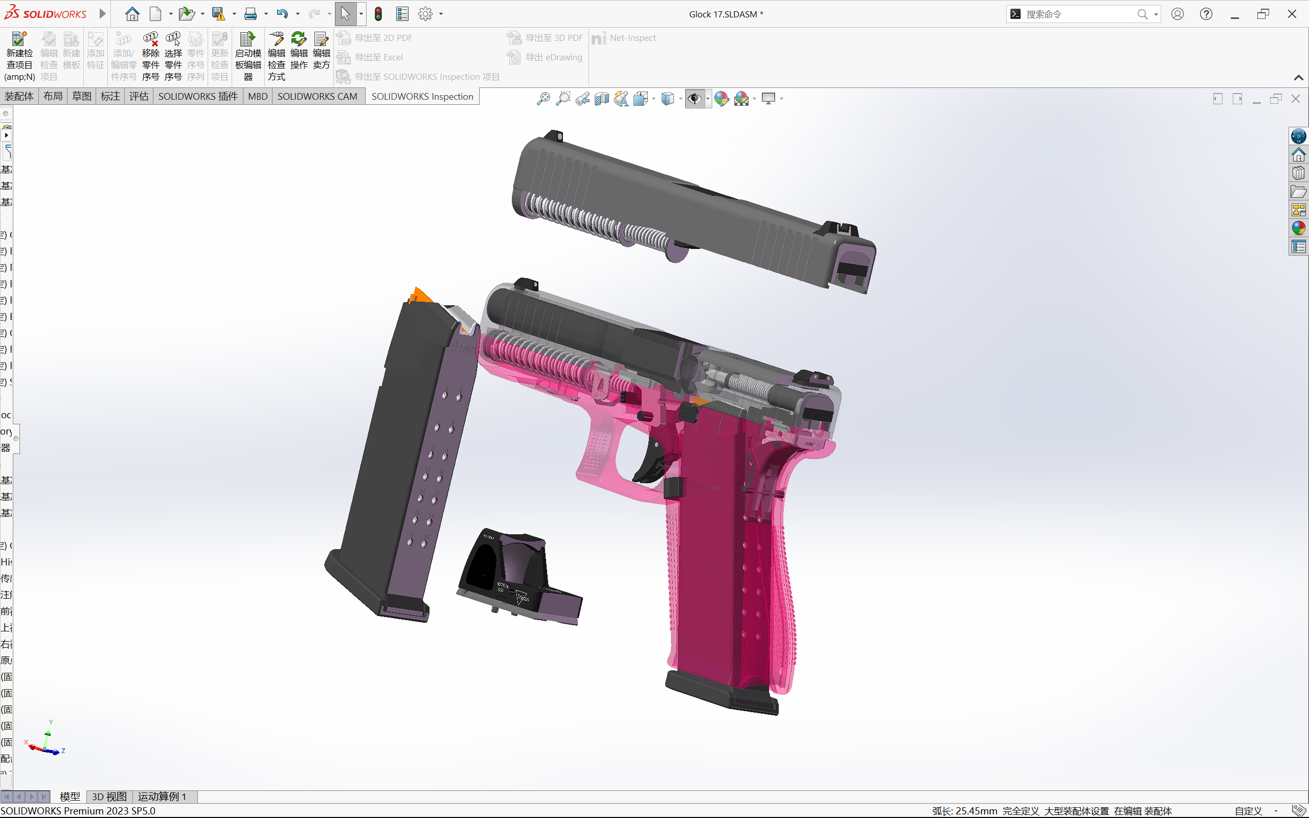The height and width of the screenshot is (818, 1309).
Task: Click Zoom to Area icon
Action: coord(562,99)
